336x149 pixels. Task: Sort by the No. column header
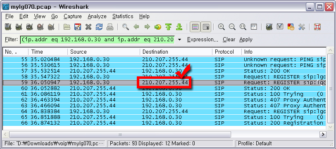(x=15, y=52)
